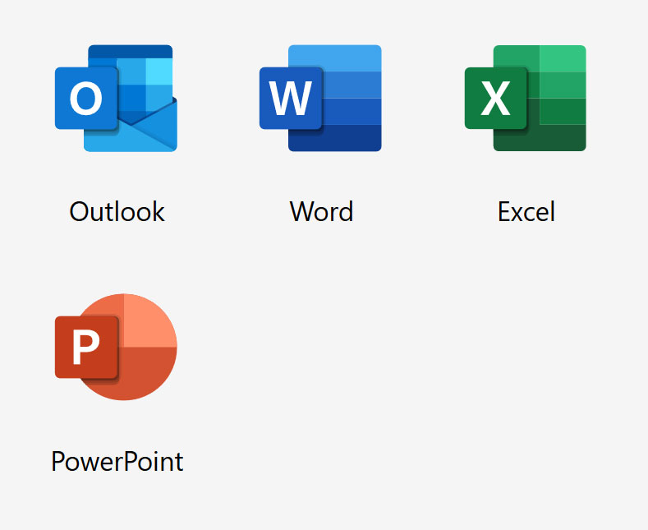The height and width of the screenshot is (530, 648).
Task: Click the "Outlook" text label
Action: (x=117, y=211)
